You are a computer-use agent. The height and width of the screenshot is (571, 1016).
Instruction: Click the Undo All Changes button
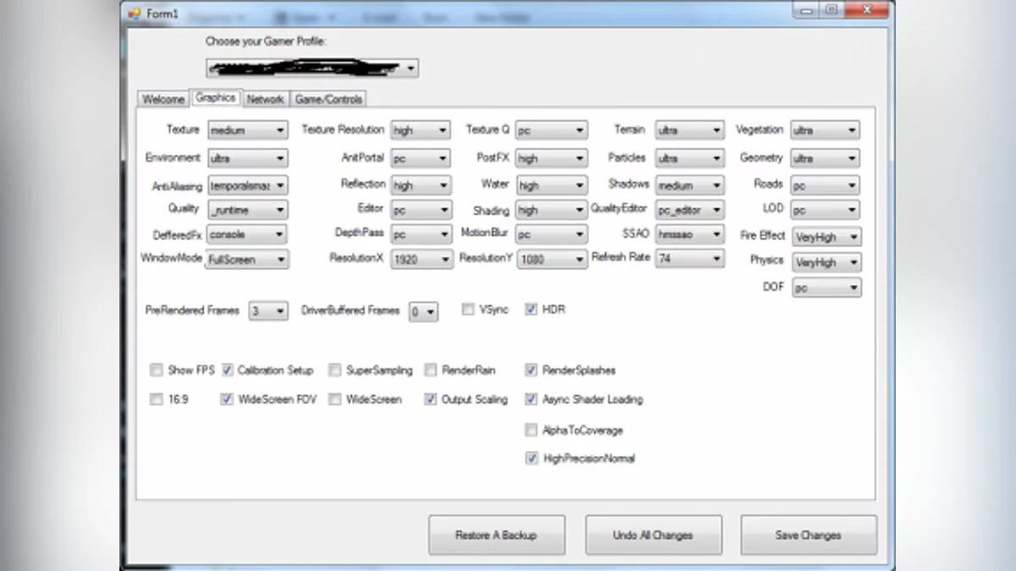click(x=654, y=535)
